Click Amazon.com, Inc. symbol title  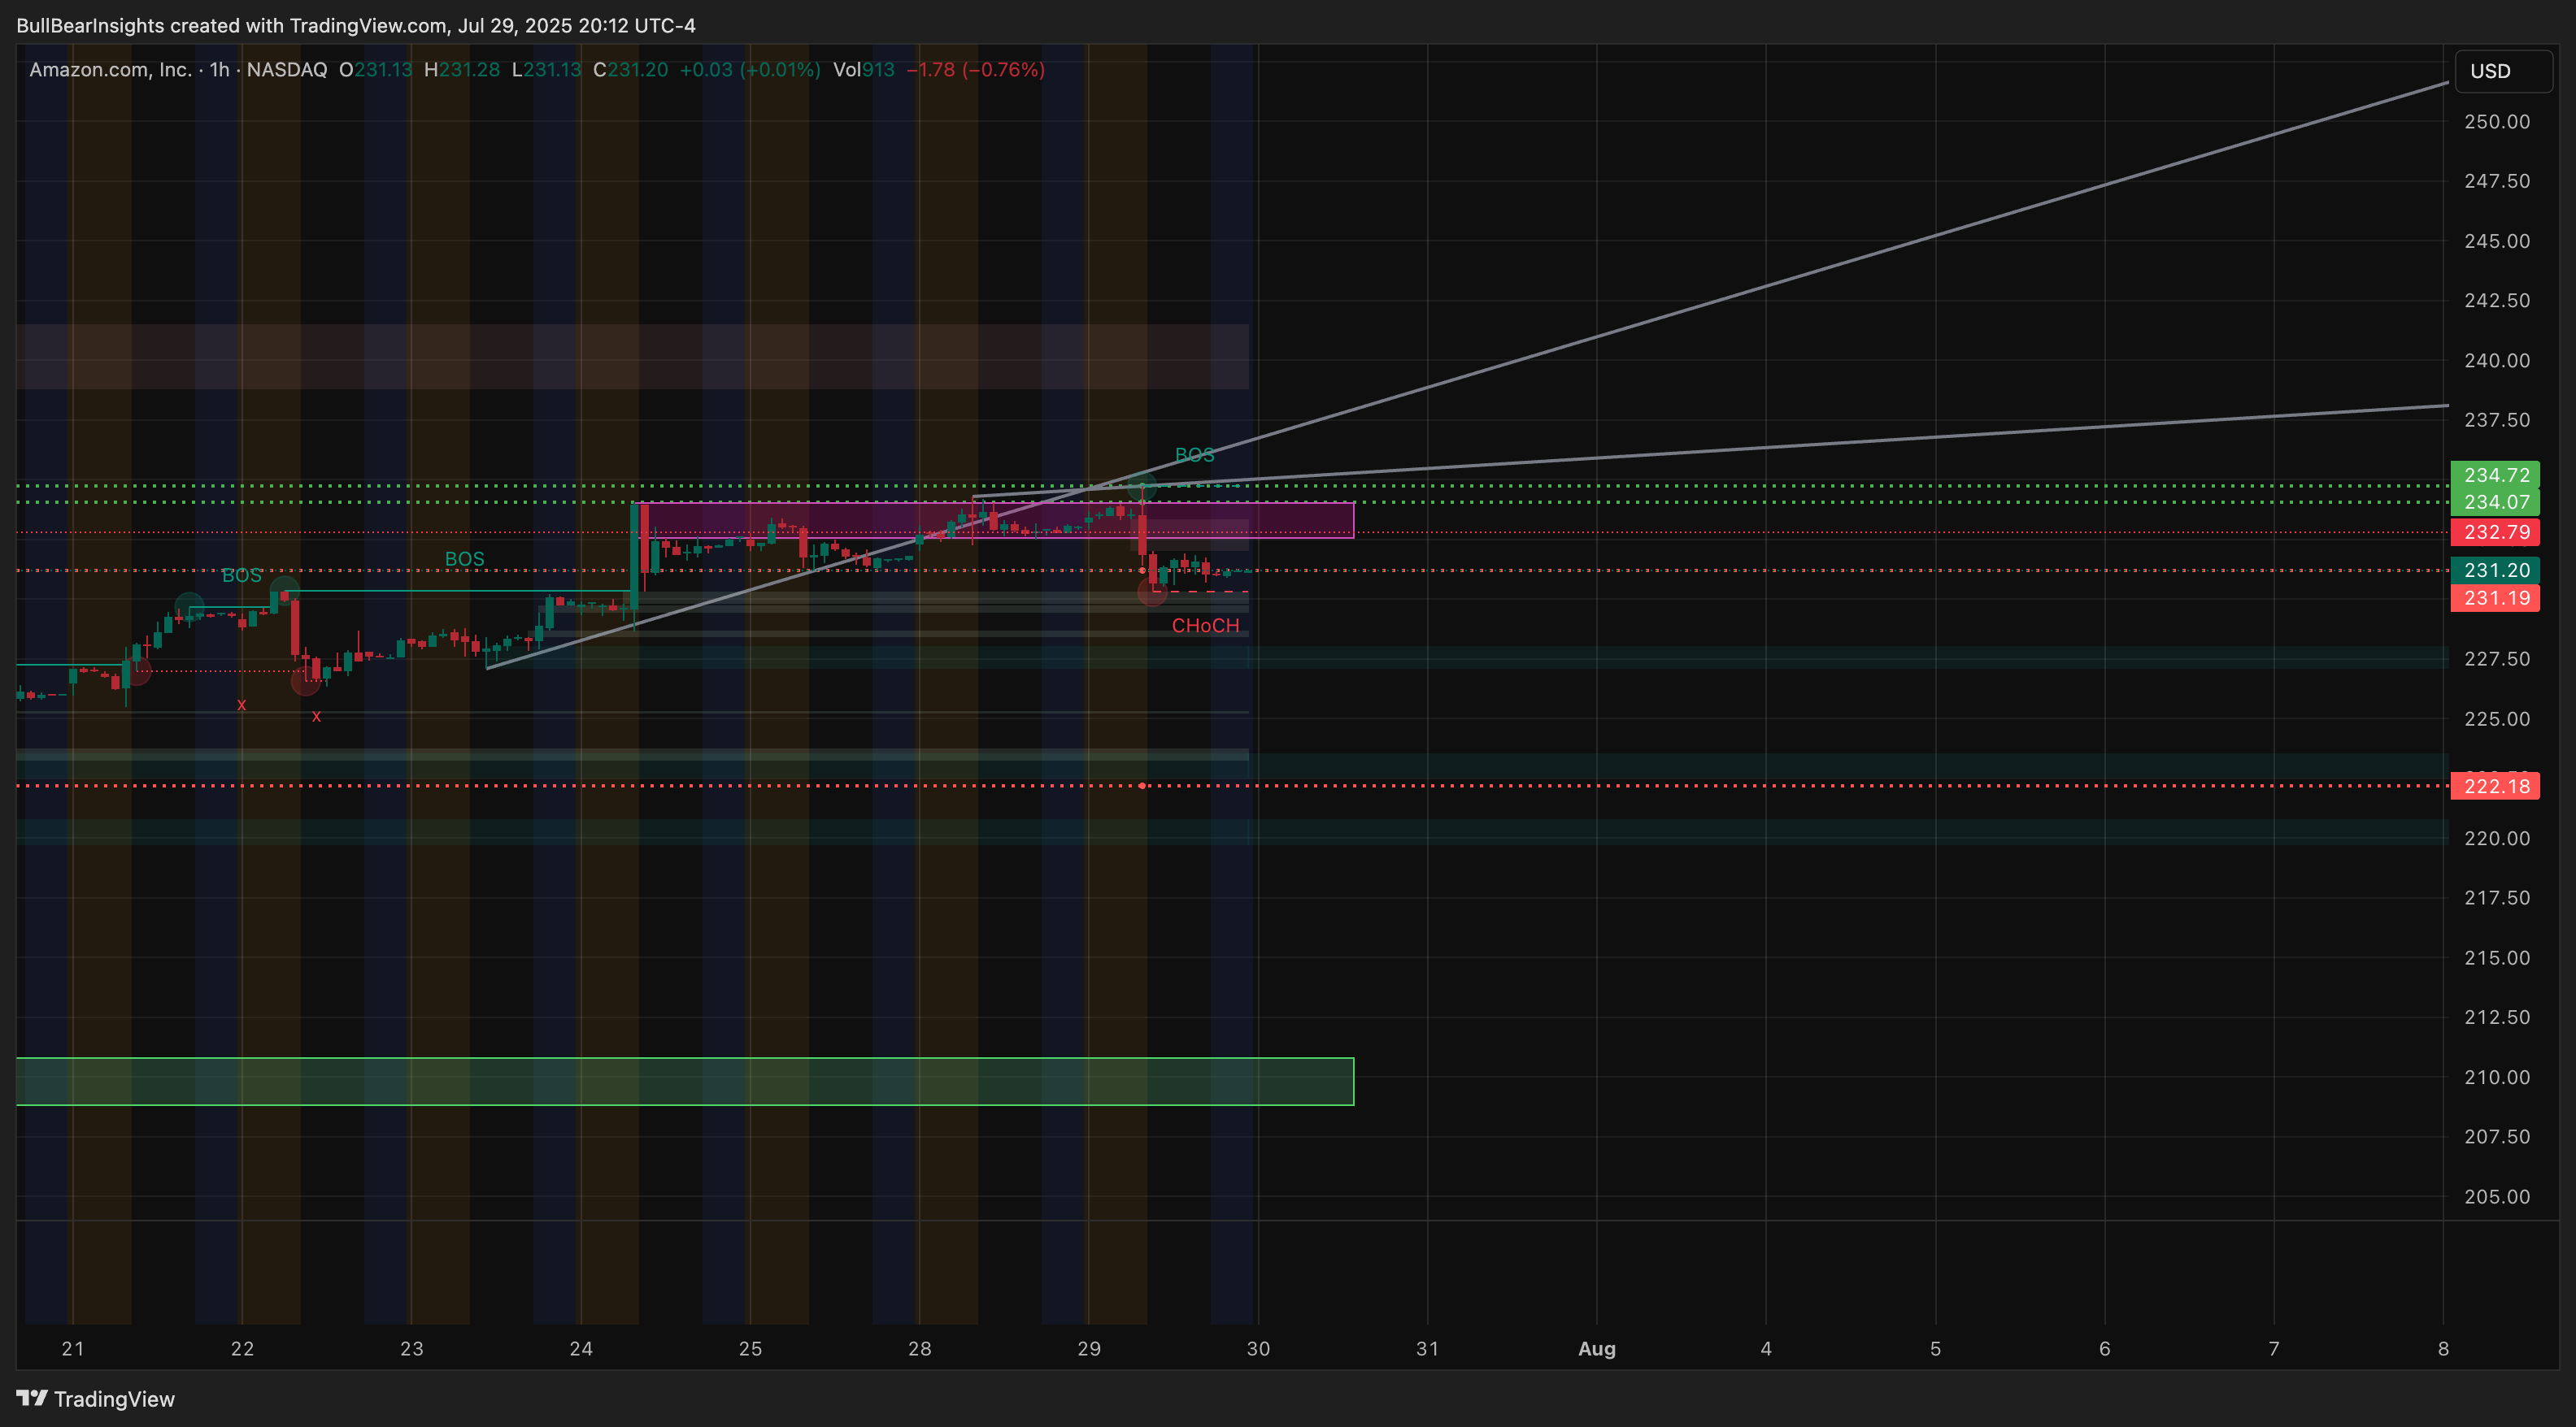click(110, 70)
